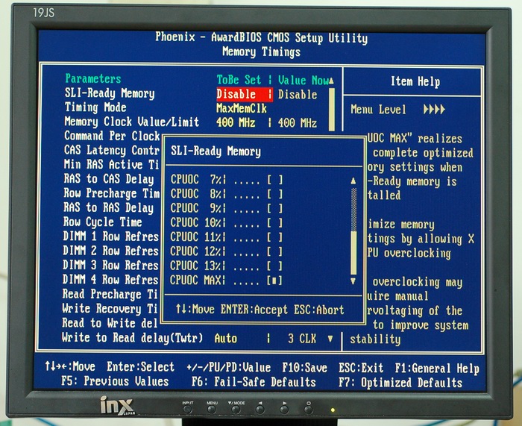Click the Write to Read delay(Twtr) row
This screenshot has height=426, width=522.
132,338
